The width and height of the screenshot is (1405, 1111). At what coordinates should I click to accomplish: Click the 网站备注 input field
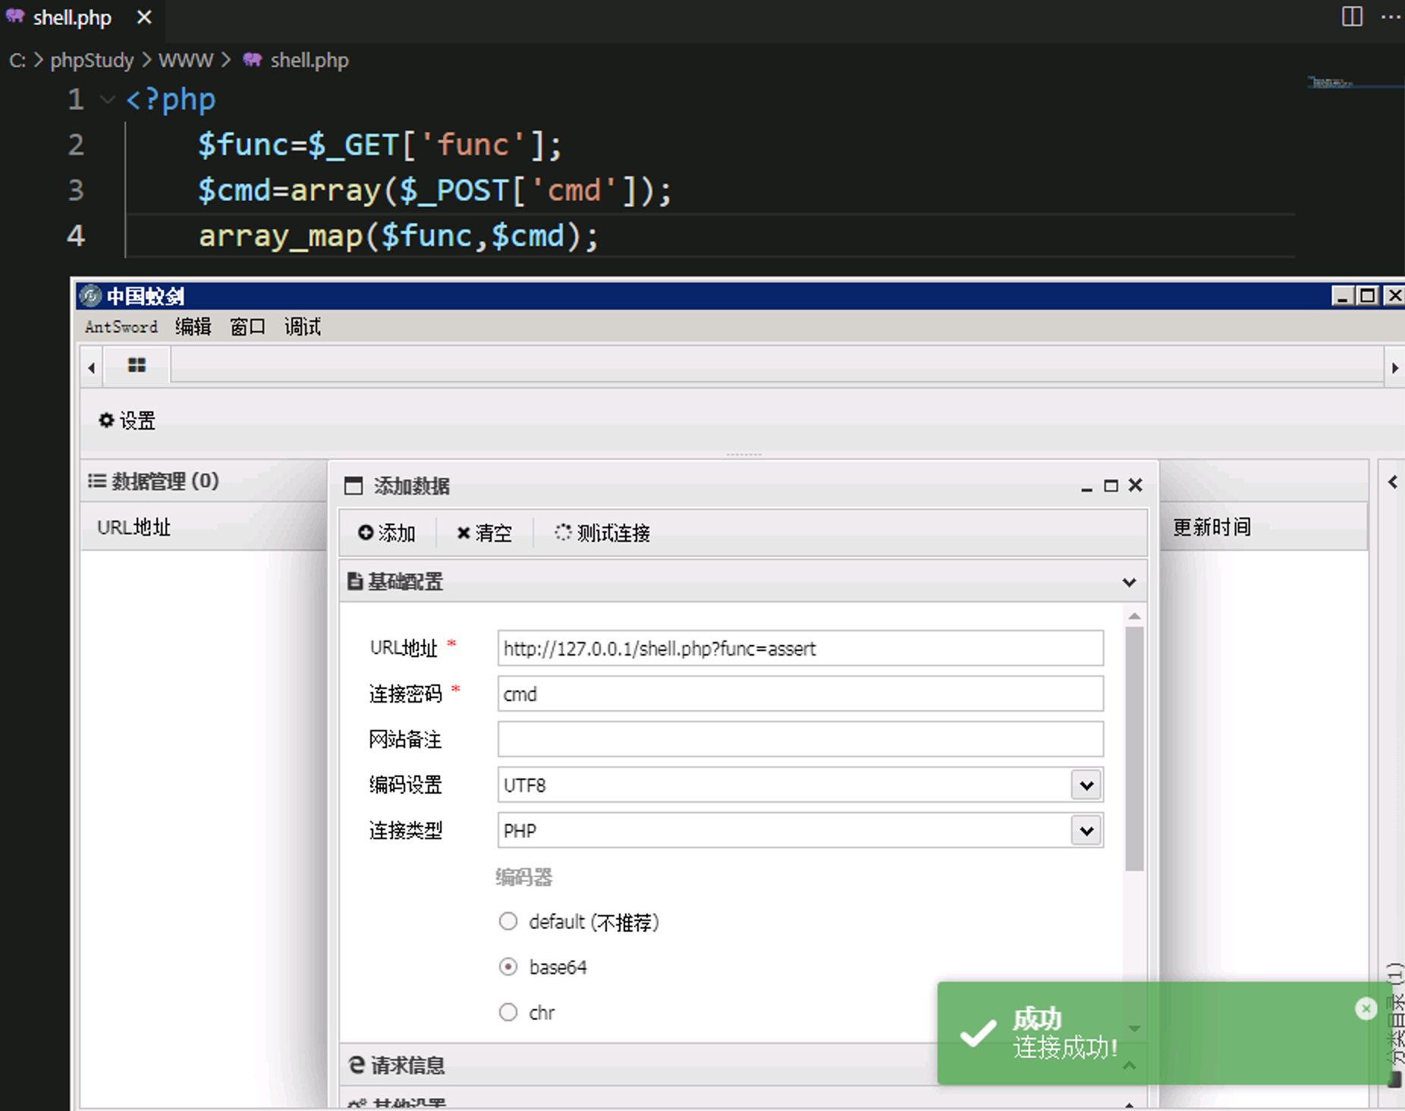[x=800, y=740]
